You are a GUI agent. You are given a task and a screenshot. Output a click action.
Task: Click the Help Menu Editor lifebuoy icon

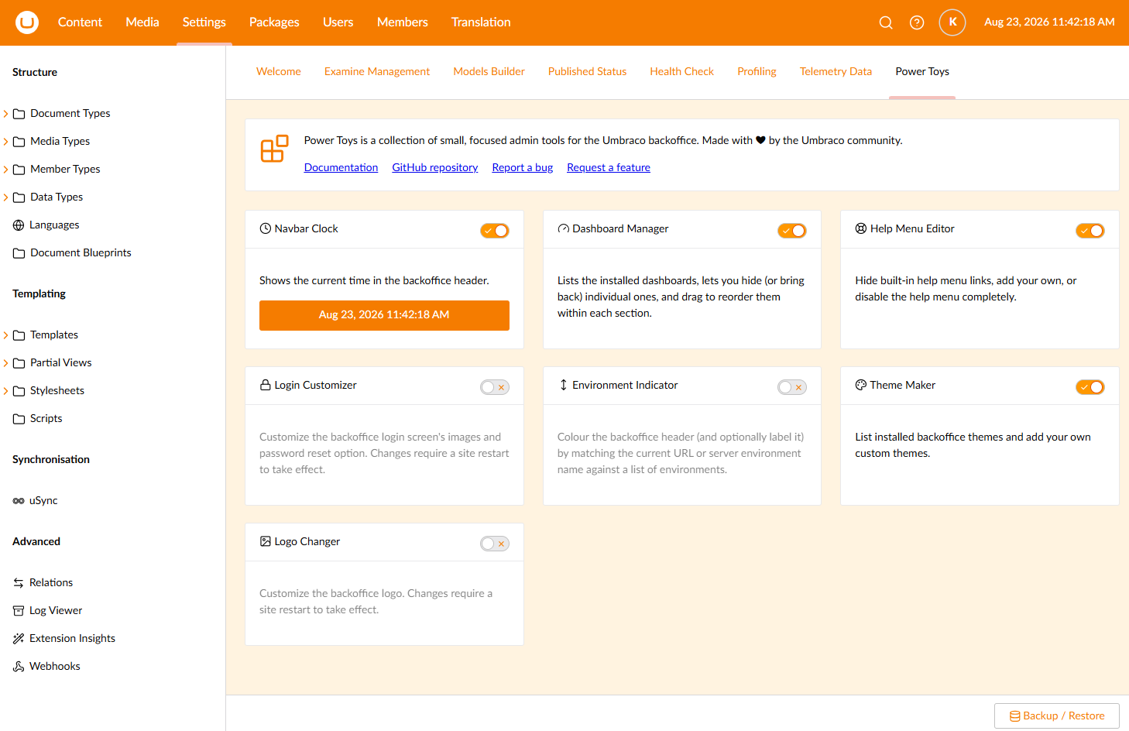(861, 228)
